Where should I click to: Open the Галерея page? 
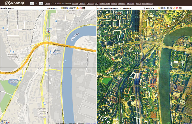tap(122, 4)
